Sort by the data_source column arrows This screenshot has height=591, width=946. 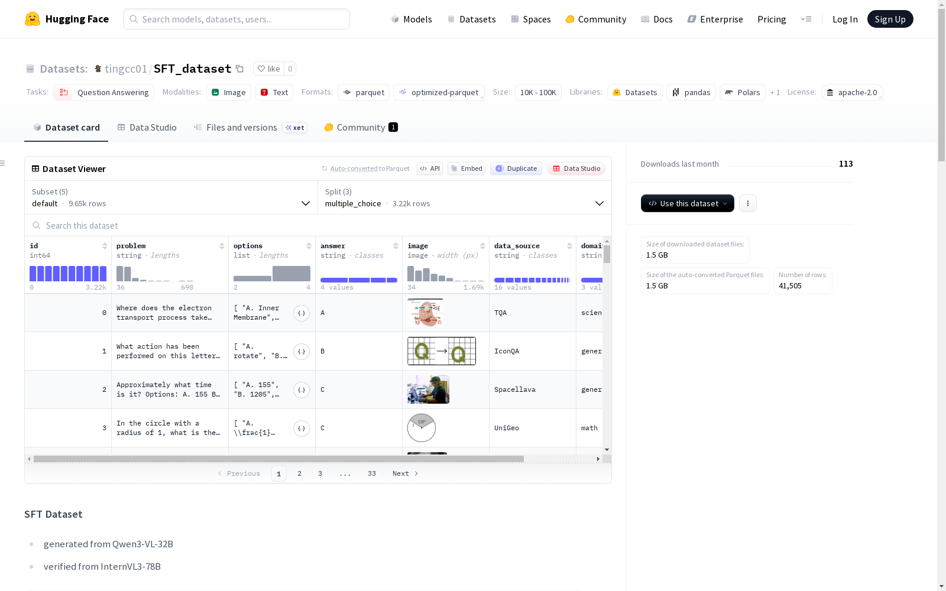click(569, 246)
